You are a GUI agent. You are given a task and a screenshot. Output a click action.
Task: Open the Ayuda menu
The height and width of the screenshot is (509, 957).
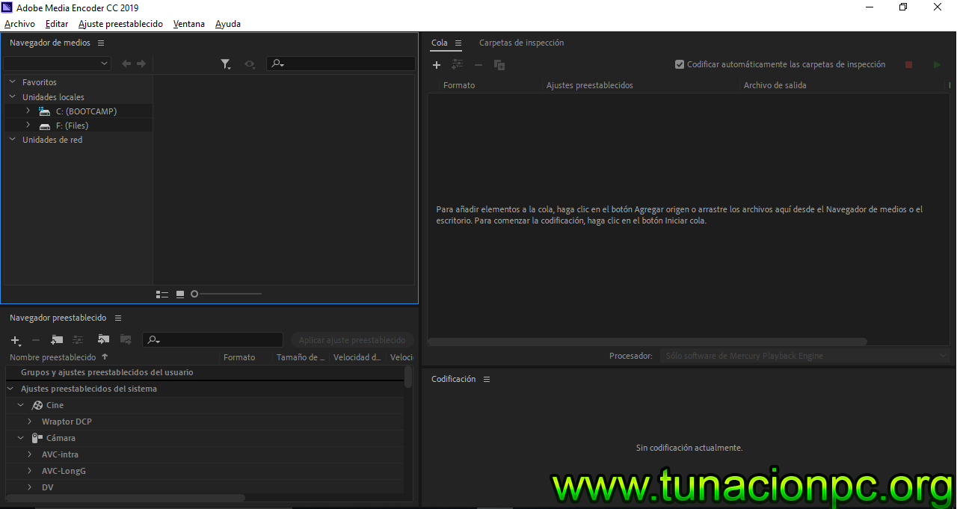click(228, 24)
